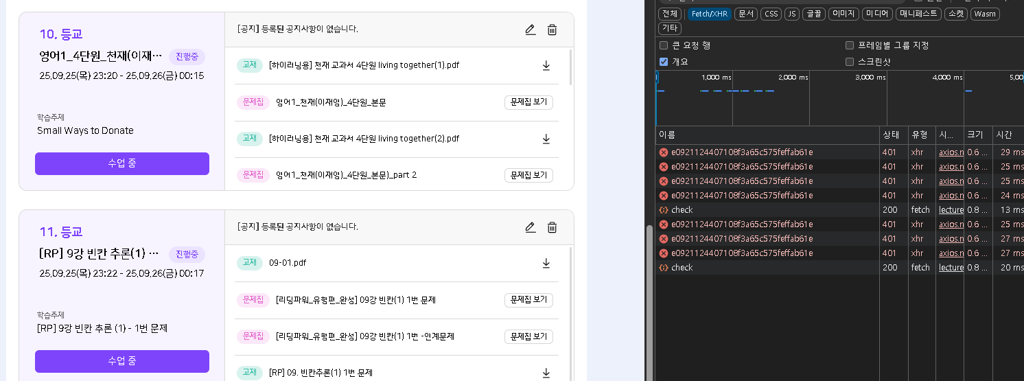Click the edit pencil icon in lesson 10 notice
This screenshot has height=381, width=1024.
pos(530,30)
